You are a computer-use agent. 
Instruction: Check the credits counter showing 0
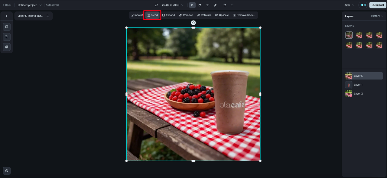coord(363,5)
